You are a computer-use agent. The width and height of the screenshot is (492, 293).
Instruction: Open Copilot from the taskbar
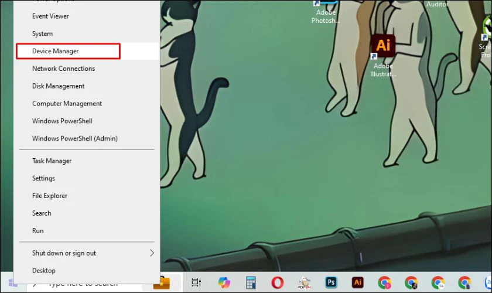[224, 282]
